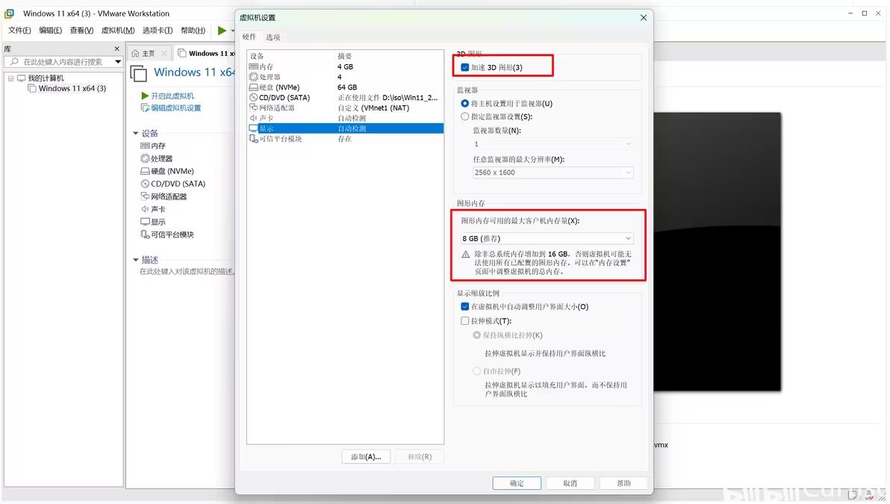Click 声卡 speaker icon in main window devices
Screen dimensions: 890x504
[145, 209]
